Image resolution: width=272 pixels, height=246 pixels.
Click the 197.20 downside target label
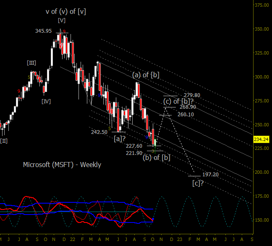(210, 175)
